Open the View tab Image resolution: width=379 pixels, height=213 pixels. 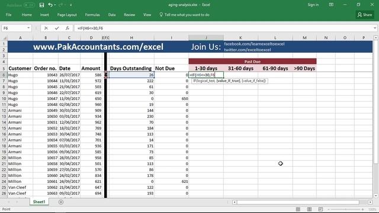pyautogui.click(x=147, y=15)
